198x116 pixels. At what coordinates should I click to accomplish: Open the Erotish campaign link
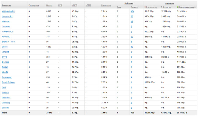[5, 67]
